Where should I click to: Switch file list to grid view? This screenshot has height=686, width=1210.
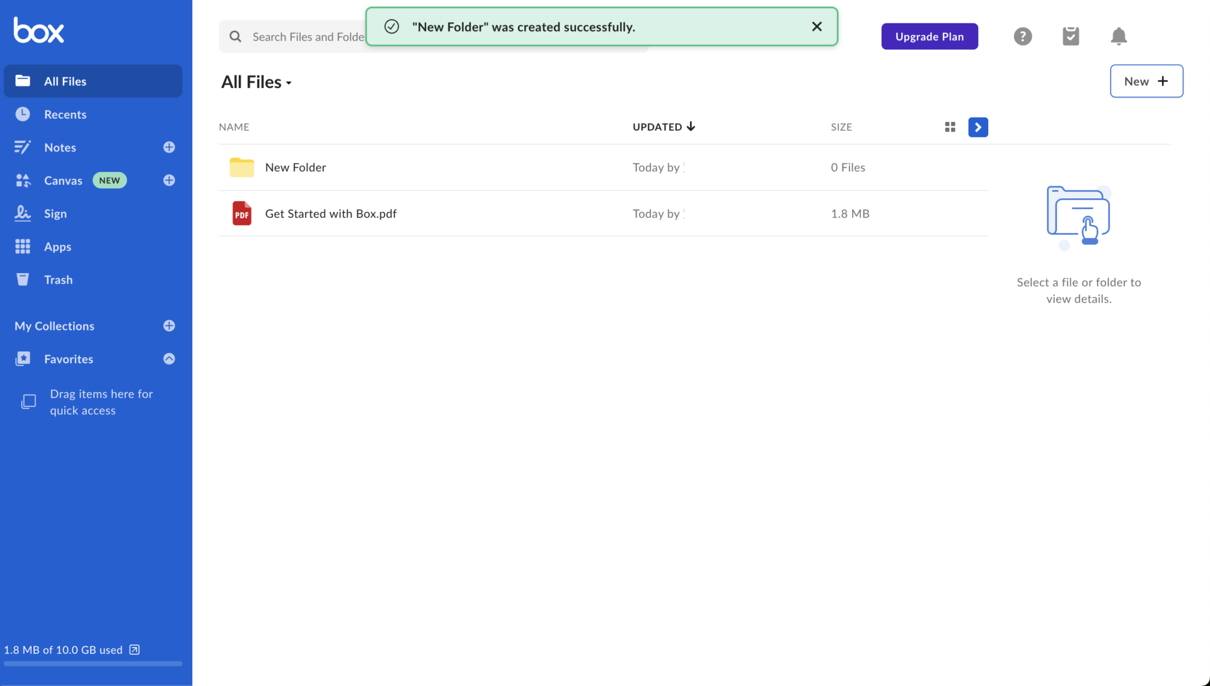pyautogui.click(x=949, y=127)
